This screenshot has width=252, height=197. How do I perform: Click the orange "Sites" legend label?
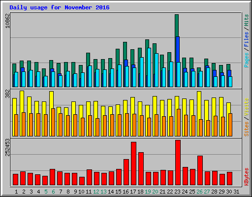[x=247, y=129]
